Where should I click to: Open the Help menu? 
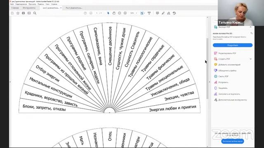[x=54, y=4]
